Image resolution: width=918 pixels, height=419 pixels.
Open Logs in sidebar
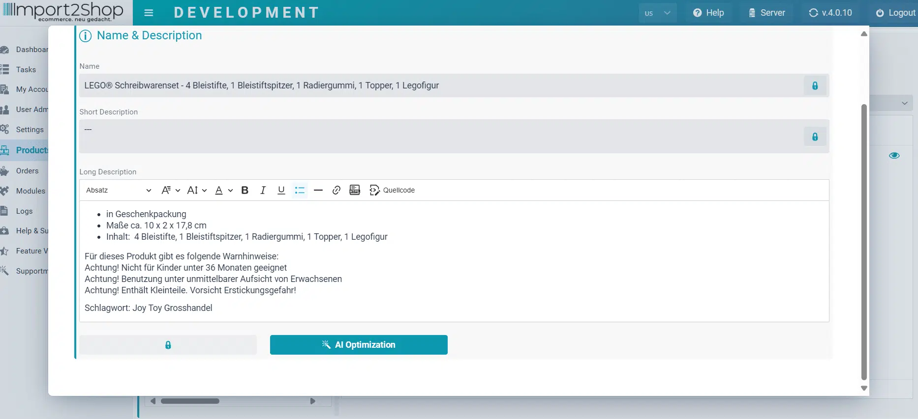point(24,211)
